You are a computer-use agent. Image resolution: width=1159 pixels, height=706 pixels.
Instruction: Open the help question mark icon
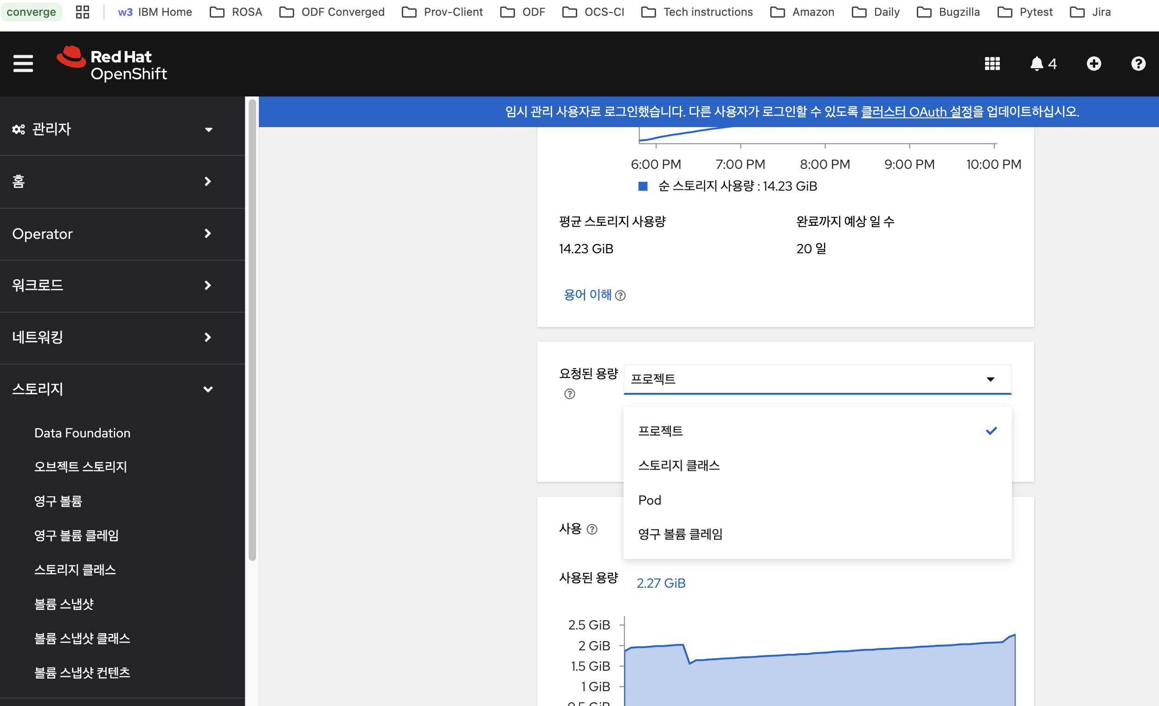[x=1138, y=64]
